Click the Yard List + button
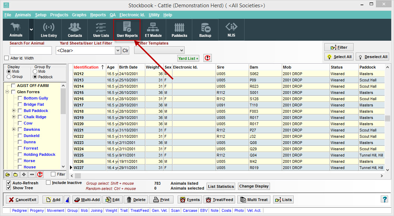This screenshot has height=216, width=394. pos(188,58)
